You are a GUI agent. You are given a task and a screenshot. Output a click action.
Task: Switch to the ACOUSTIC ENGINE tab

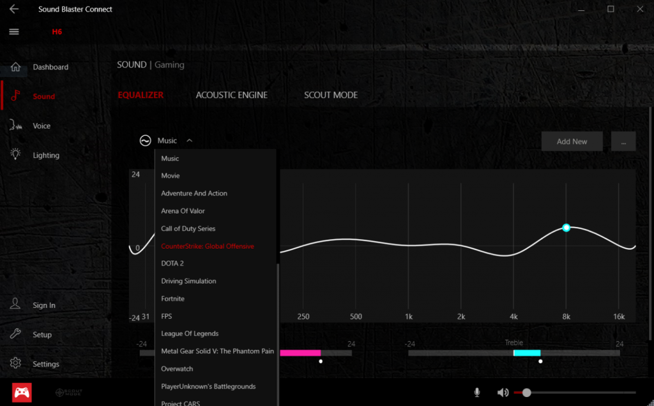(x=232, y=95)
